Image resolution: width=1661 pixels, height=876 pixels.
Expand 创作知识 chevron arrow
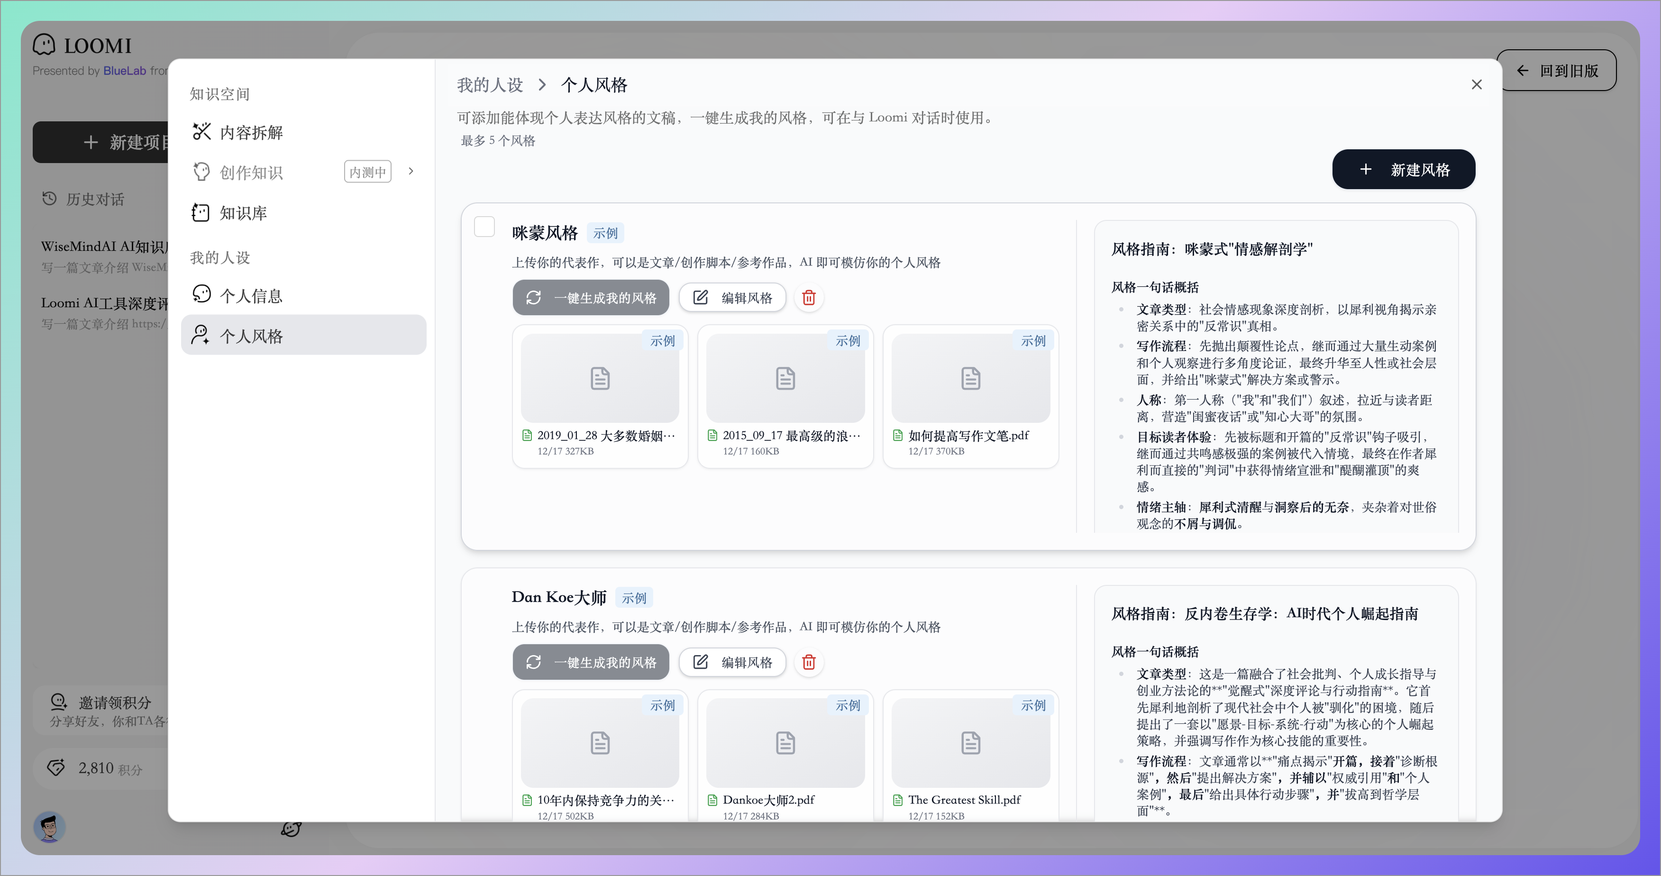click(x=411, y=172)
